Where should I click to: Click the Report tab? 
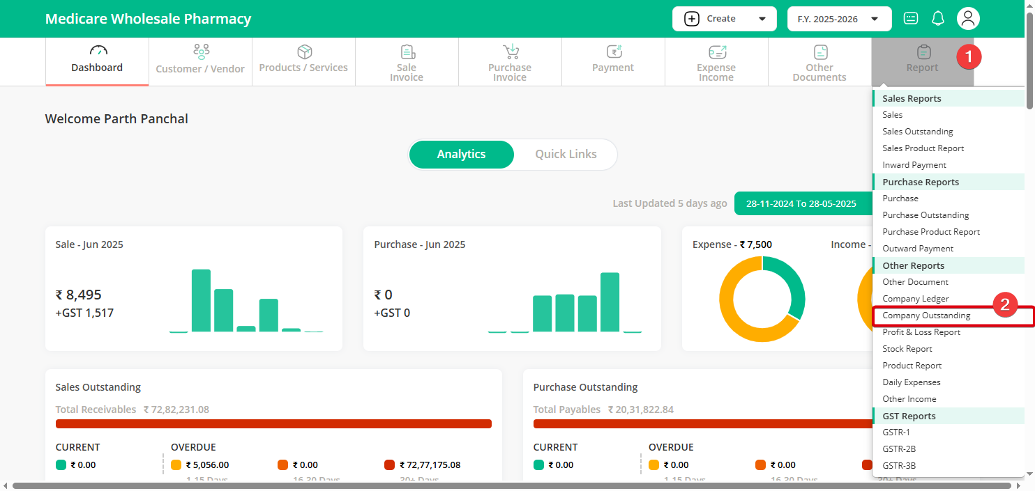click(x=922, y=62)
